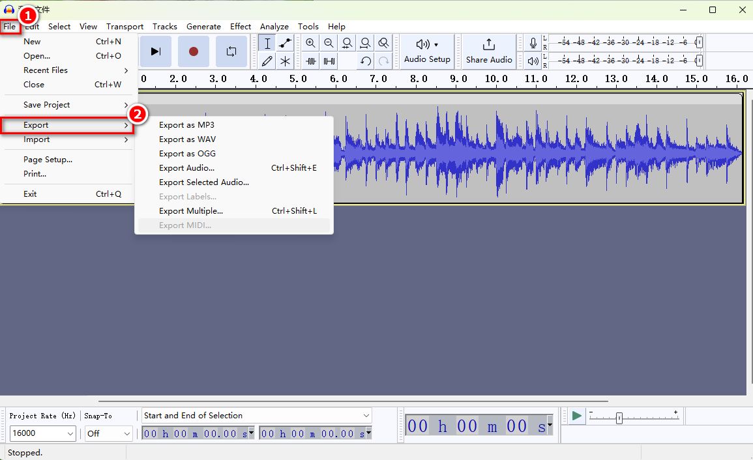The width and height of the screenshot is (753, 460).
Task: Expand the Import submenu entry
Action: (x=68, y=139)
